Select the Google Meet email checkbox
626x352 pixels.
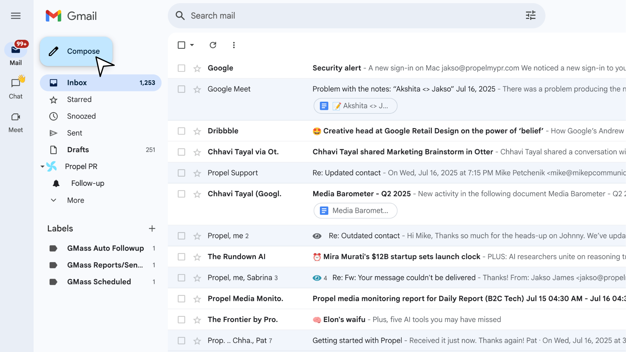click(181, 89)
